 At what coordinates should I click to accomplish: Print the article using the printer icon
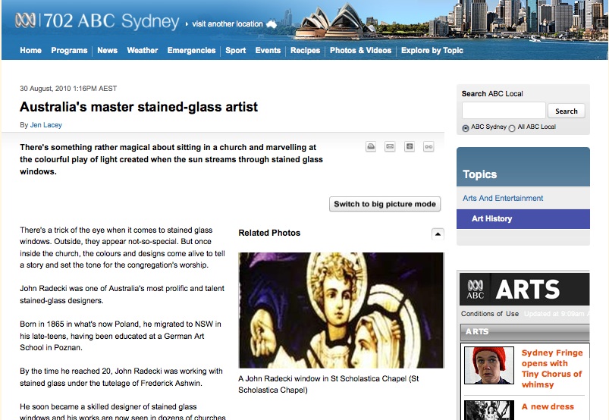371,147
